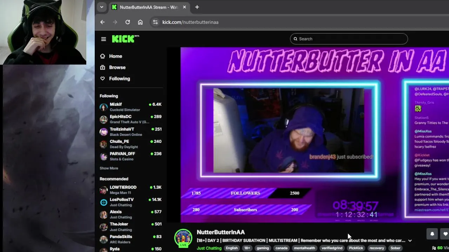Click the Mizkif channel name

click(116, 104)
